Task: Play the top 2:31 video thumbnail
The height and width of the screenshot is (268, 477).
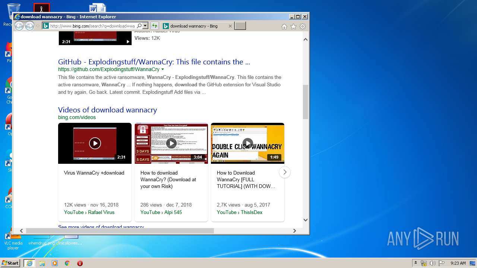Action: 95,38
